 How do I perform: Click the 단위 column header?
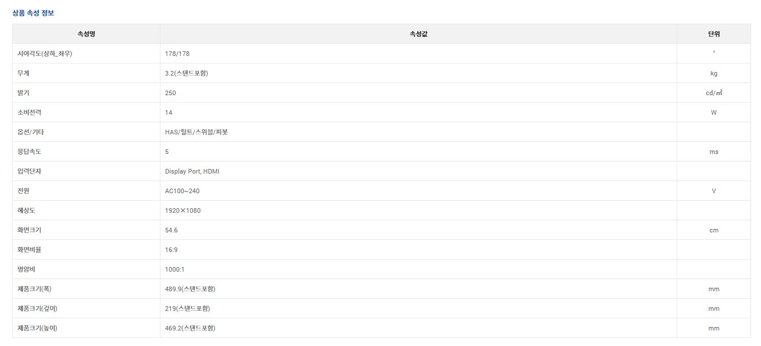(x=714, y=34)
